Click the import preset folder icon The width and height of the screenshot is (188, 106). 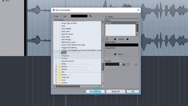(x=136, y=64)
